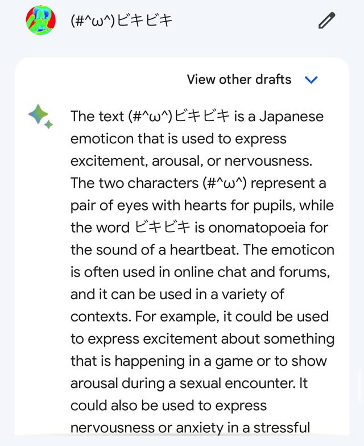The height and width of the screenshot is (446, 364).
Task: Click the line "could also be used to express"
Action: 168,406
